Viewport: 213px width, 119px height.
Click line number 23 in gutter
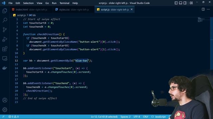16,102
